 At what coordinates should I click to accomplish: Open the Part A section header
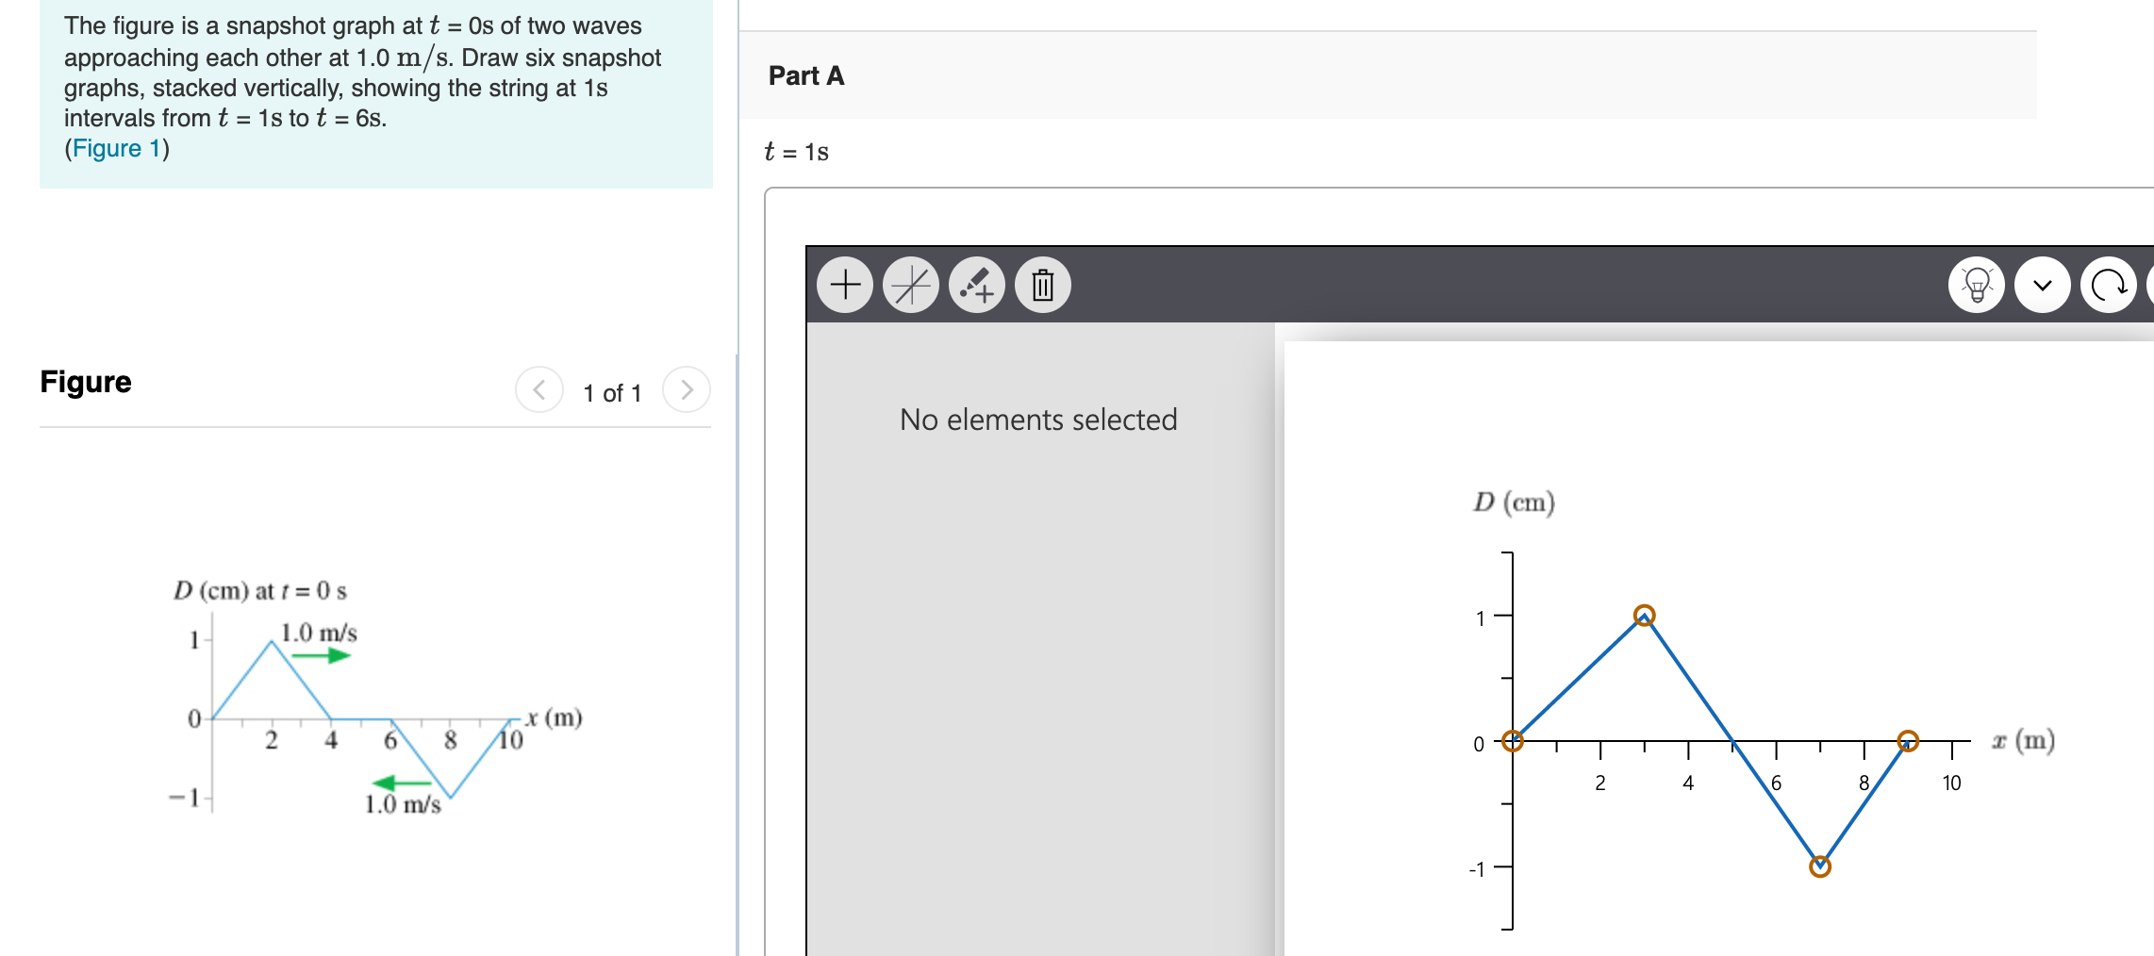coord(806,75)
